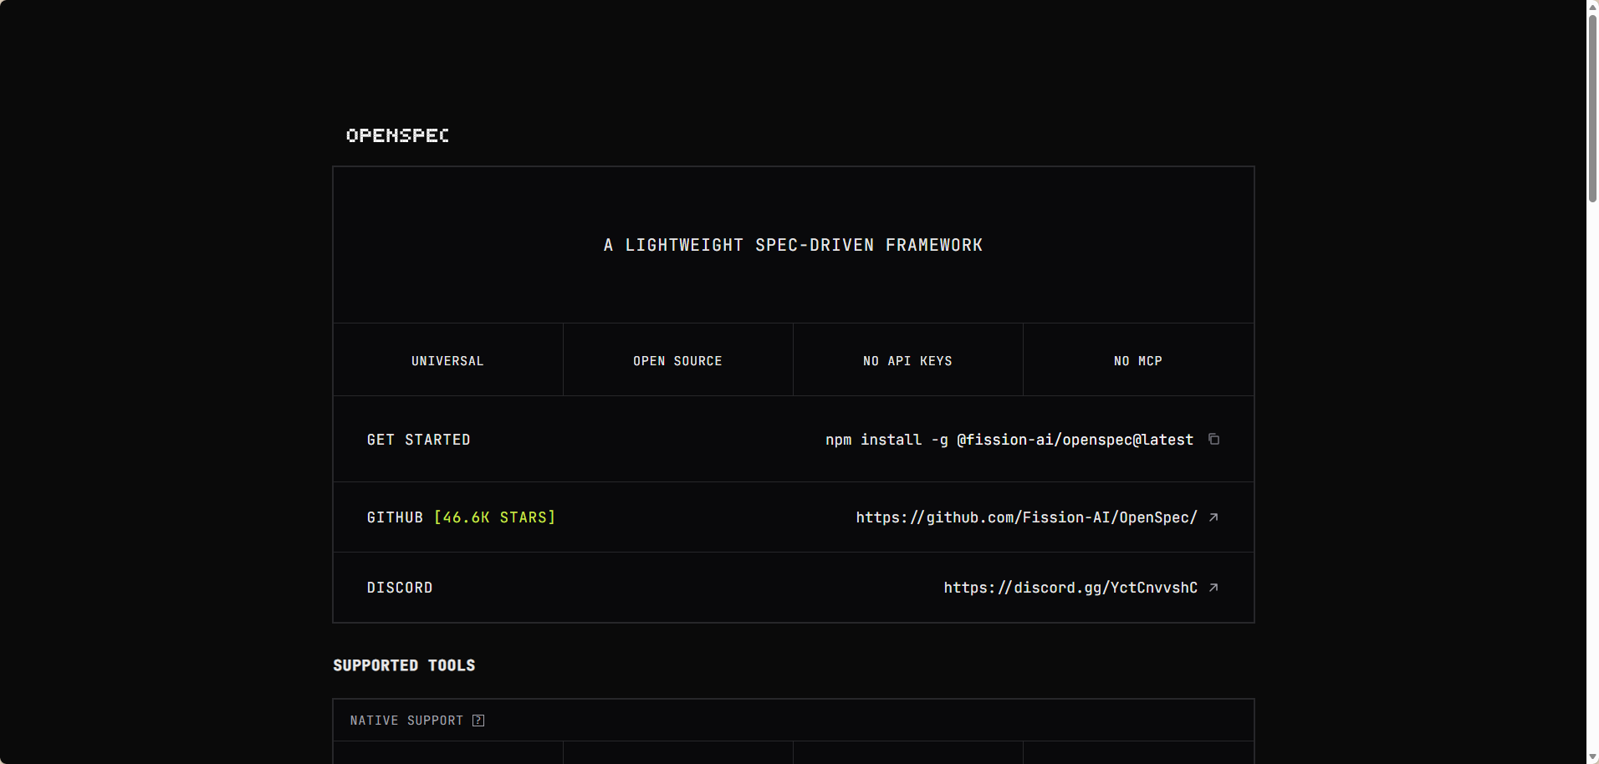Click the OPENSPEC logo

[397, 135]
